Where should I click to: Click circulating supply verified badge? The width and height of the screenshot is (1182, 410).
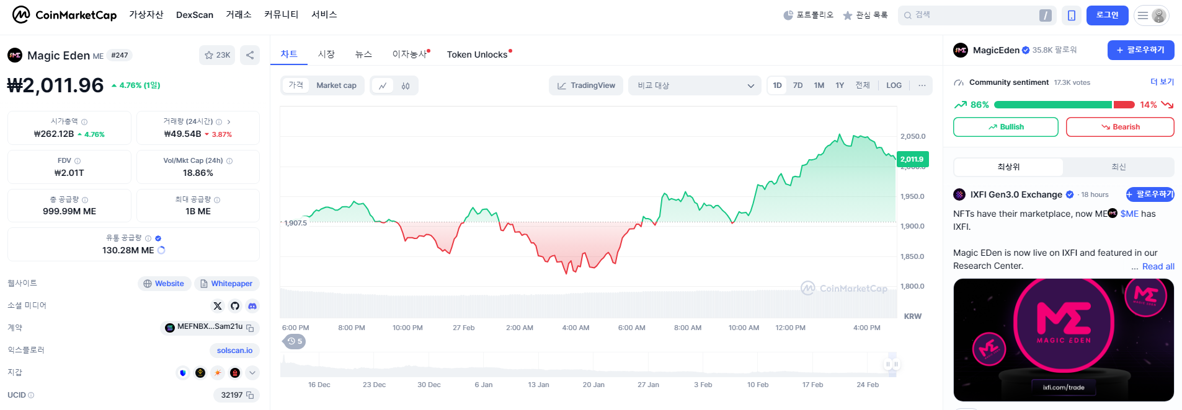point(158,238)
